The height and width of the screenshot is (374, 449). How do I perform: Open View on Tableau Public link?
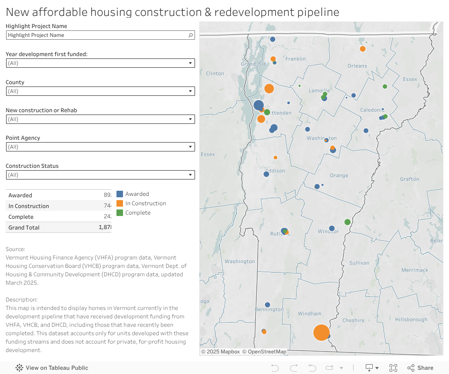point(57,368)
